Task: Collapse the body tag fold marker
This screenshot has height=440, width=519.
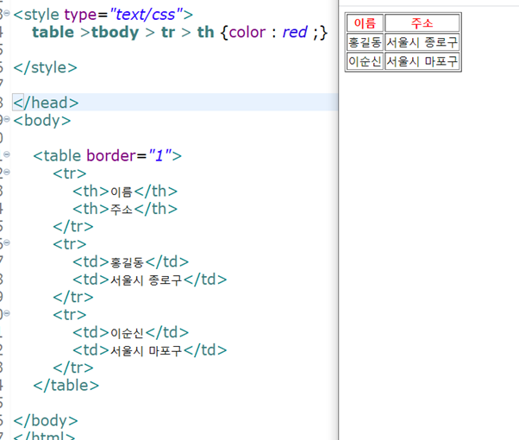Action: [7, 119]
